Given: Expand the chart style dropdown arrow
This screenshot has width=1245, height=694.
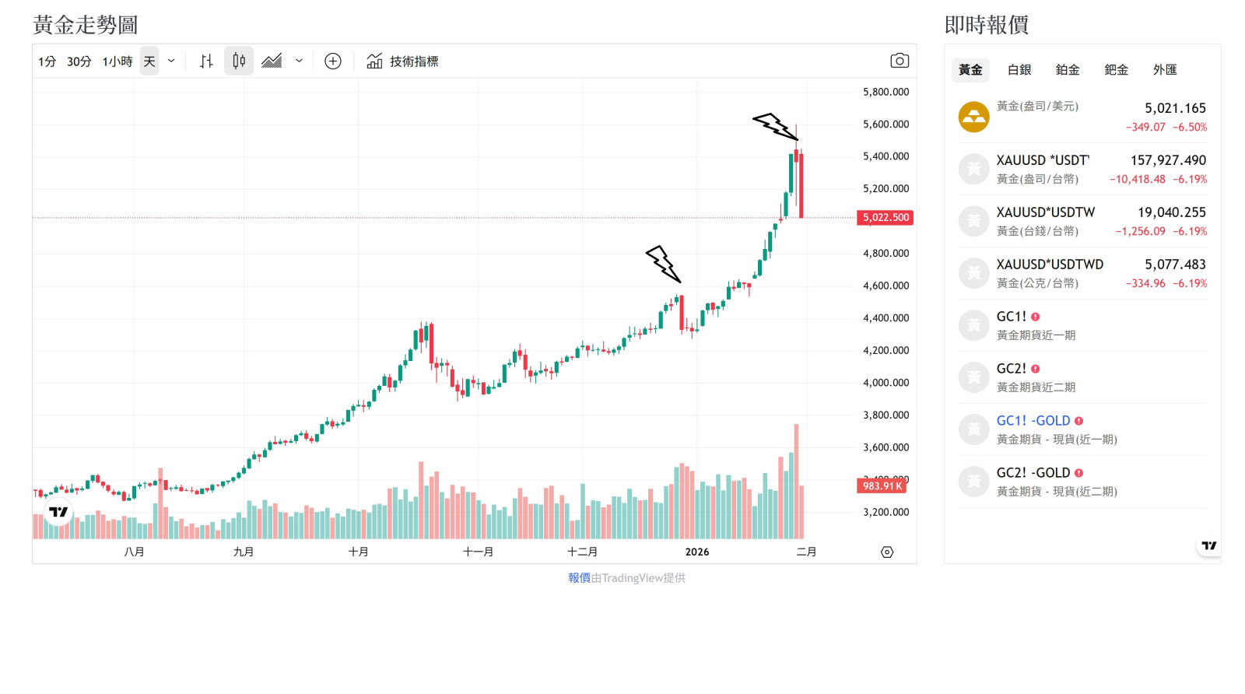Looking at the screenshot, I should pyautogui.click(x=298, y=61).
